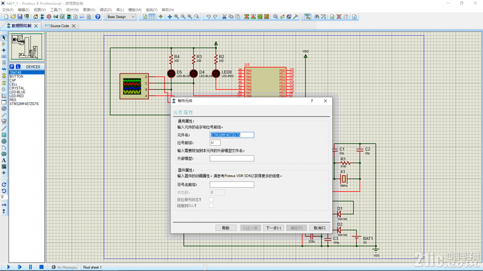
Task: Click the No Messages status indicator
Action: (64, 267)
